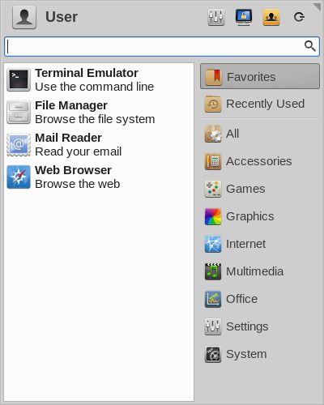324x405 pixels.
Task: Show All applications category
Action: click(x=260, y=134)
